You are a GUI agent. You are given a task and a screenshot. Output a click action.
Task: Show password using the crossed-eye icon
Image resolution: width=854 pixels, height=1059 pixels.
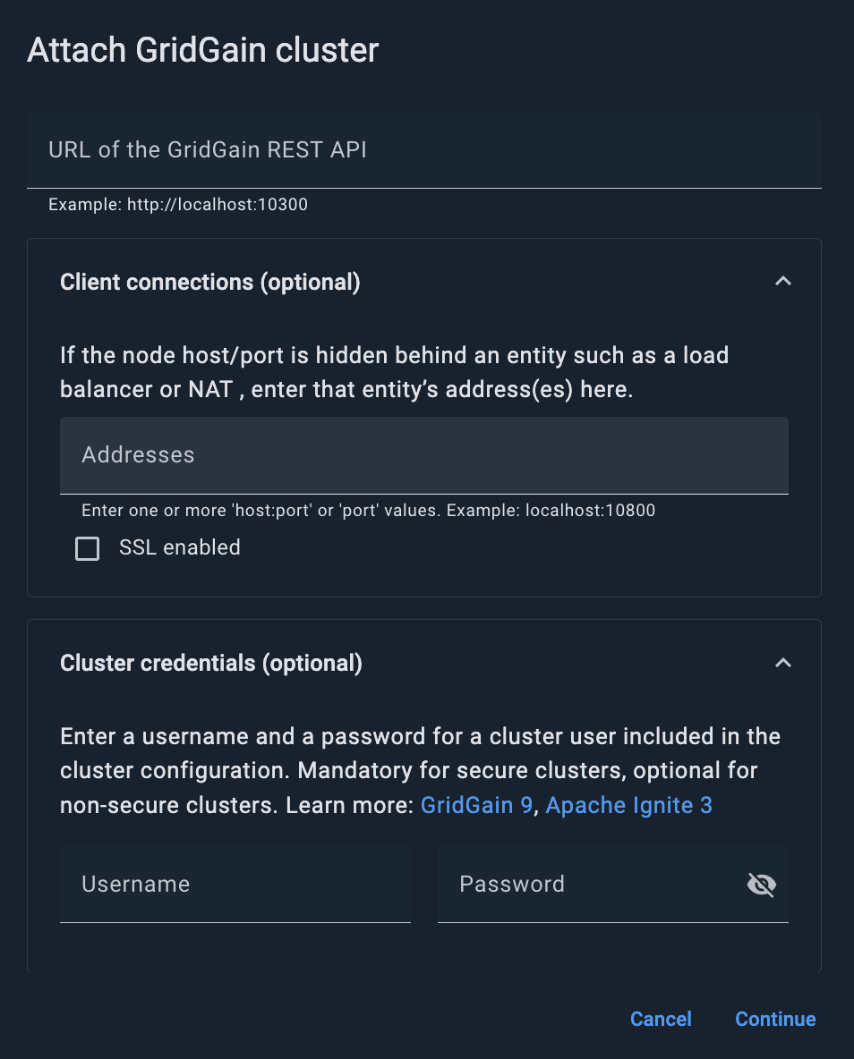pos(761,885)
